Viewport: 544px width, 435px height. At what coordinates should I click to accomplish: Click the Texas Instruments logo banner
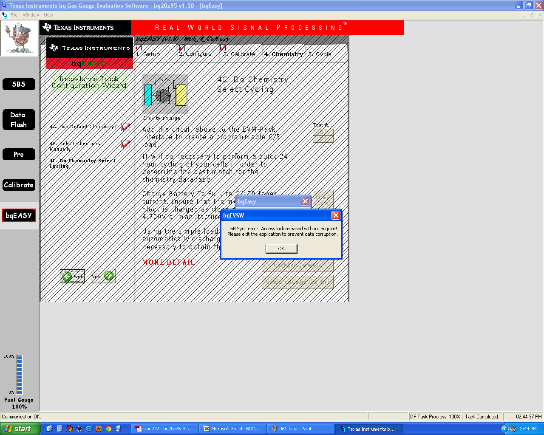85,28
